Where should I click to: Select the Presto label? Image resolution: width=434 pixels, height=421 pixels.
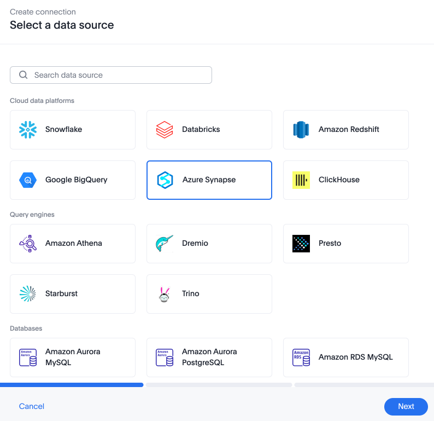[330, 243]
